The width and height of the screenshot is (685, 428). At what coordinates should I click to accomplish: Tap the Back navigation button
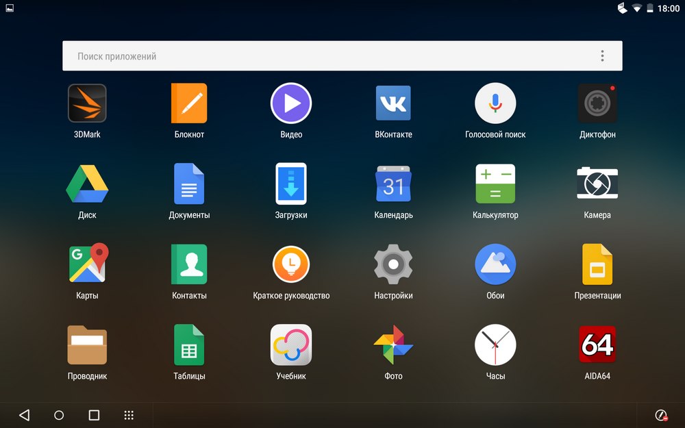(x=25, y=415)
